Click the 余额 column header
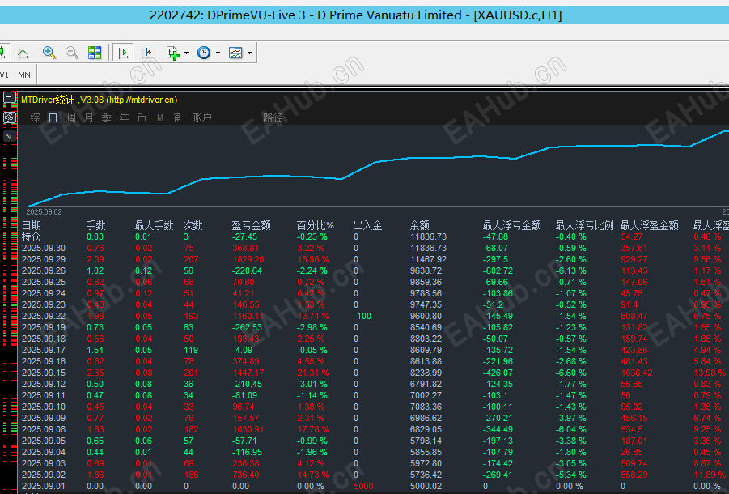This screenshot has width=729, height=494. click(x=419, y=226)
